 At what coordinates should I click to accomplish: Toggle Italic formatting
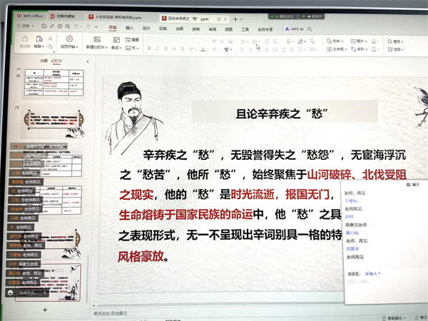[158, 49]
